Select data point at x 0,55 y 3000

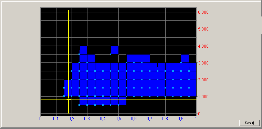tap(126, 62)
